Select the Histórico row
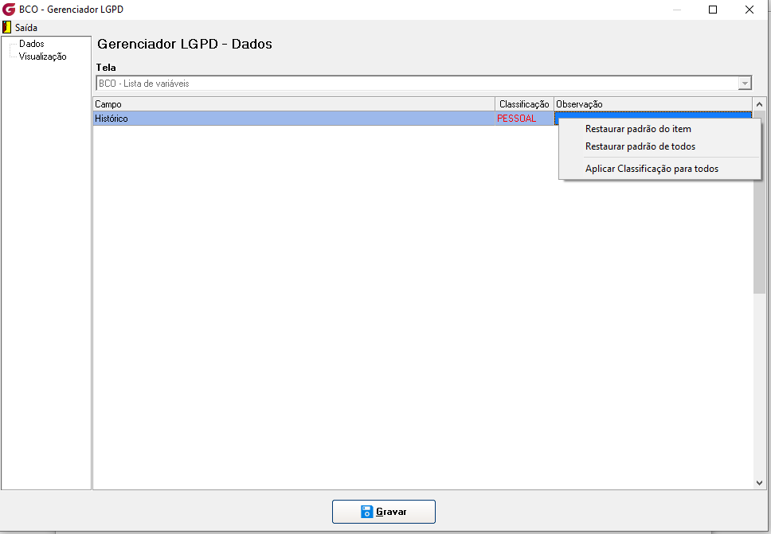This screenshot has width=771, height=534. [294, 119]
